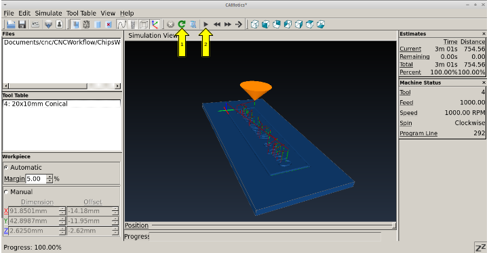
Task: Click the open project folder icon
Action: click(11, 24)
